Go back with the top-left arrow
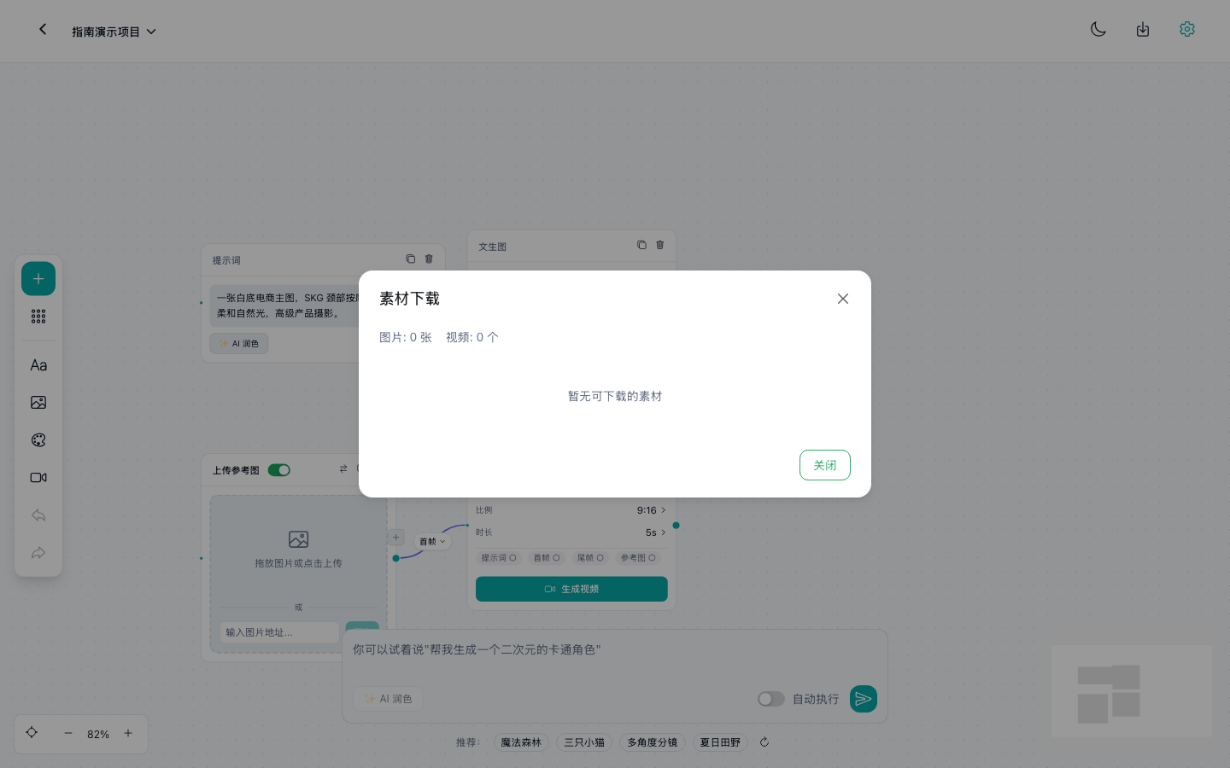 point(43,29)
